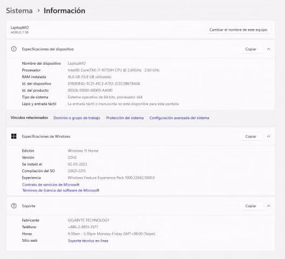Copy the Soporte details with Copiar
The image size is (285, 259).
click(251, 206)
